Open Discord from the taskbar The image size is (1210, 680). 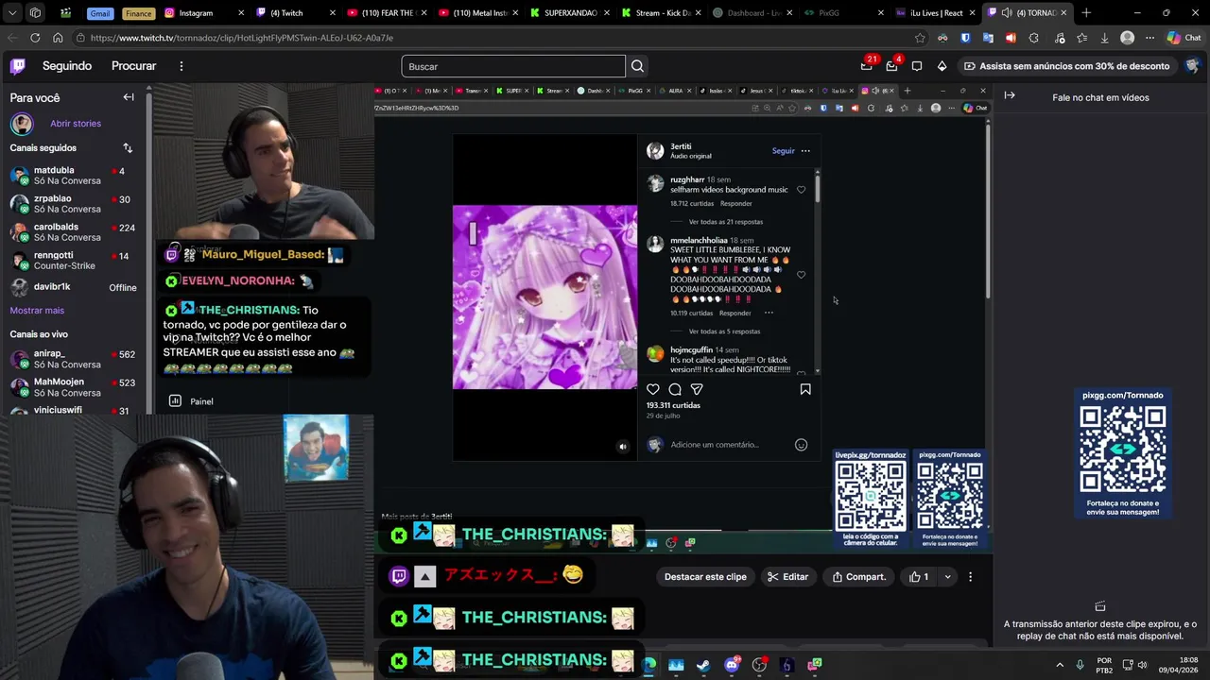(732, 665)
